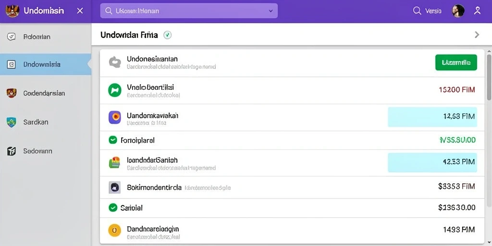Click the vertical scrollbar thumb on the list
The width and height of the screenshot is (492, 246).
point(489,77)
